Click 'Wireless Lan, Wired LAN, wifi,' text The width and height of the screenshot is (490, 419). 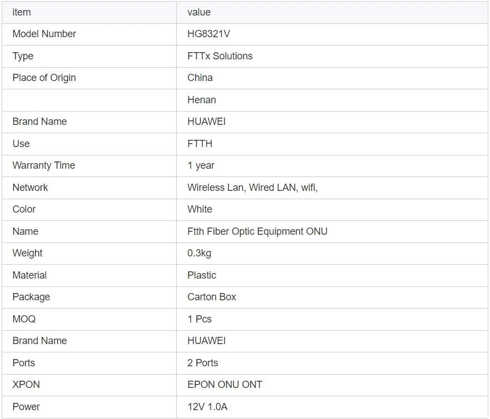pyautogui.click(x=252, y=188)
